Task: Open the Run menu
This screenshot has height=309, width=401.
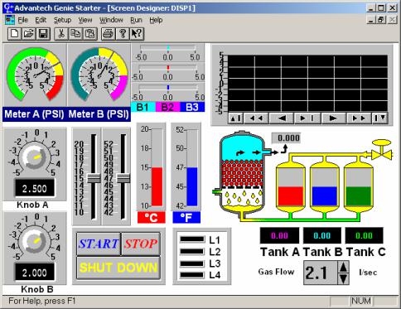Action: tap(136, 20)
